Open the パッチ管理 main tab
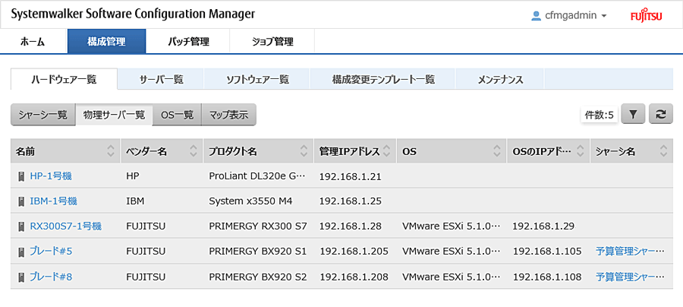 (189, 42)
